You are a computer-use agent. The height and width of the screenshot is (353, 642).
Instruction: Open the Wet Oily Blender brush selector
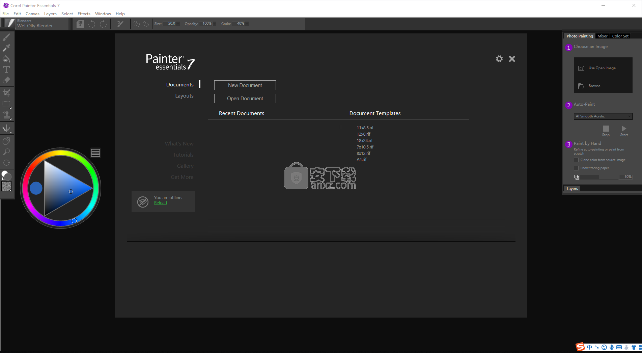pyautogui.click(x=35, y=24)
